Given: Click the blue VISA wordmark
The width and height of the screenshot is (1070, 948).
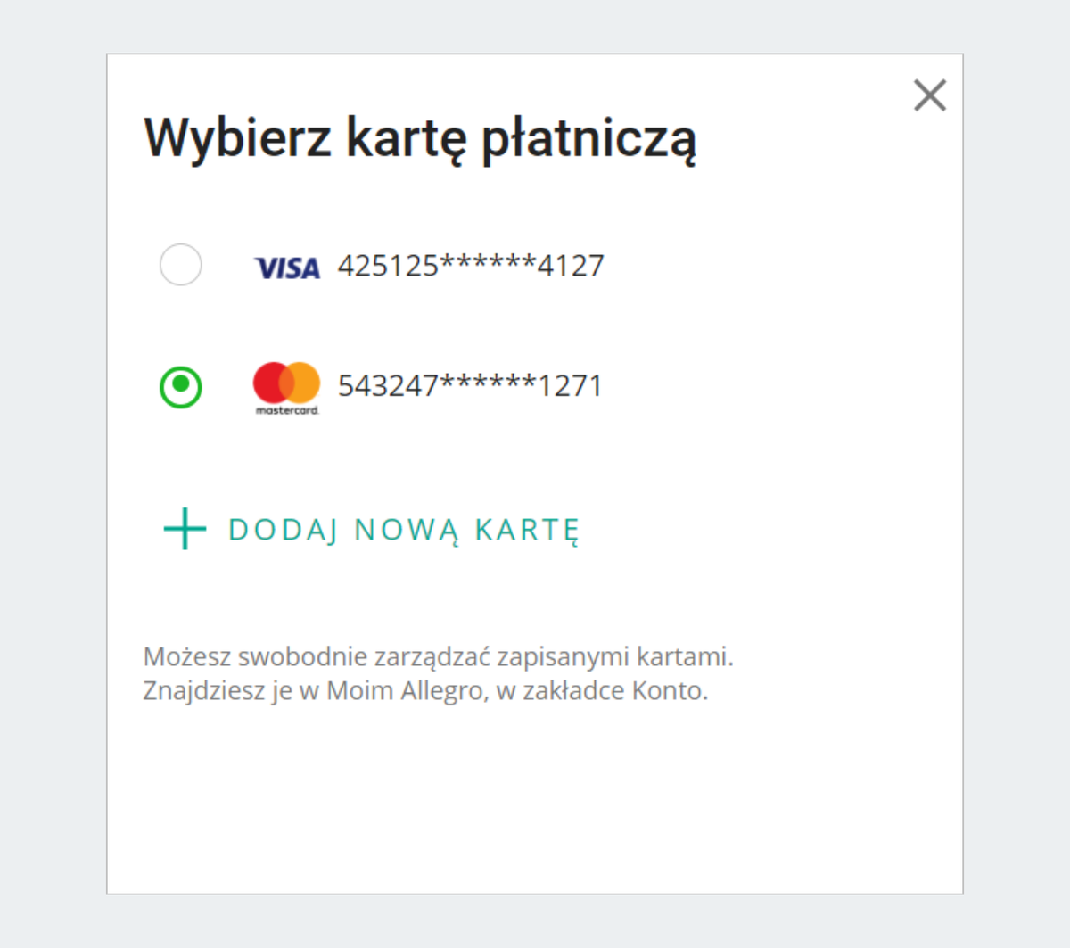Looking at the screenshot, I should (x=287, y=266).
